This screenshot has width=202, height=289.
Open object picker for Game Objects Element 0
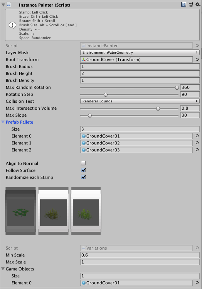[x=197, y=282]
